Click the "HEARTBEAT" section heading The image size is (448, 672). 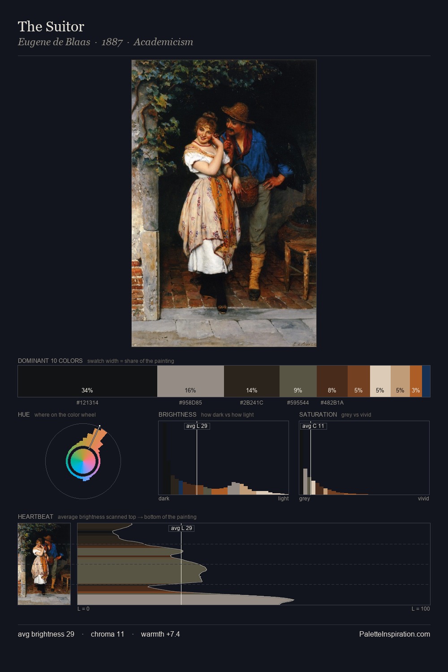pyautogui.click(x=35, y=517)
